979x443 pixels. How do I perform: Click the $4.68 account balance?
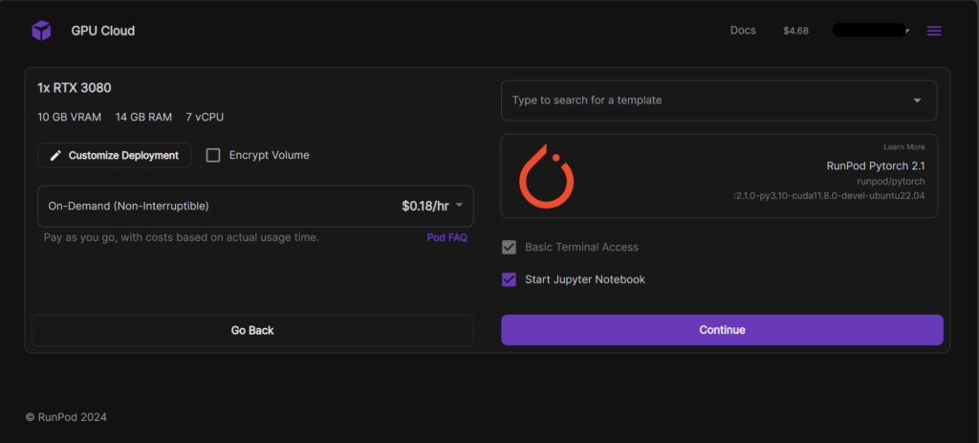[795, 31]
